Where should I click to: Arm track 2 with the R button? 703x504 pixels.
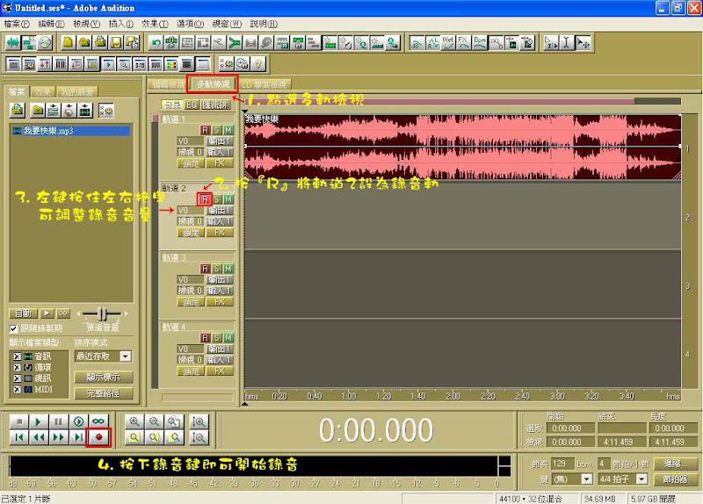pos(205,199)
